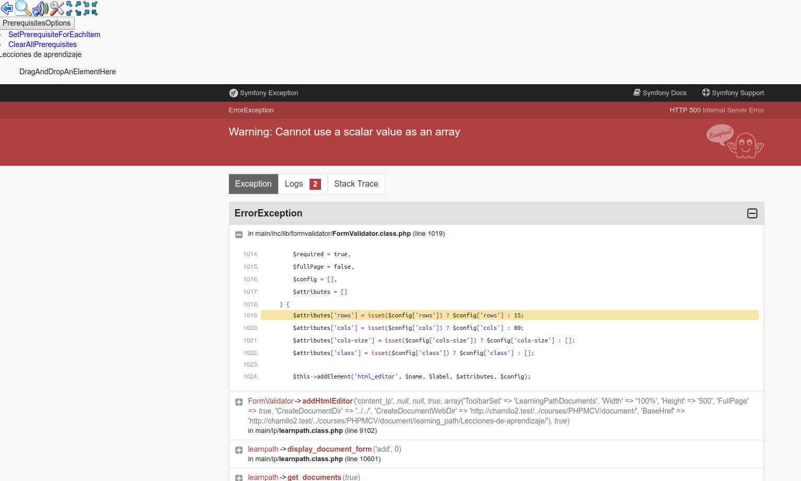Click the down-right teal arrow icon
Image resolution: width=801 pixels, height=481 pixels.
(86, 5)
